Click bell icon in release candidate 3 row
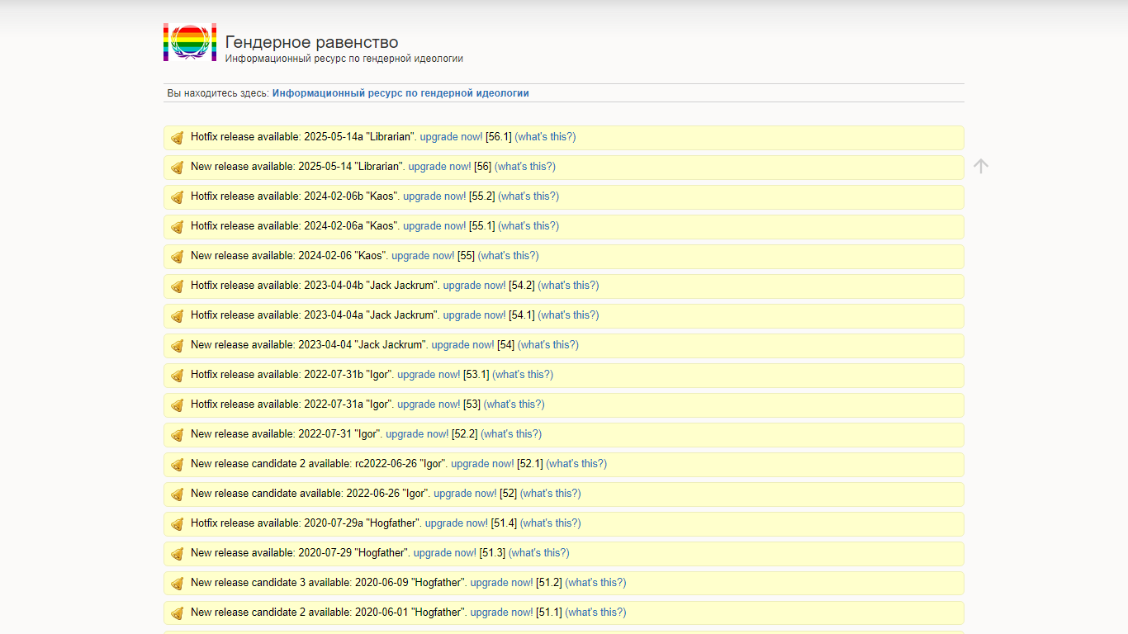Screen dimensions: 1128x634 [x=178, y=584]
